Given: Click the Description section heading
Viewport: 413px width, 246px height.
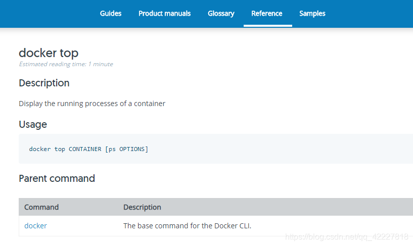Looking at the screenshot, I should pos(44,83).
